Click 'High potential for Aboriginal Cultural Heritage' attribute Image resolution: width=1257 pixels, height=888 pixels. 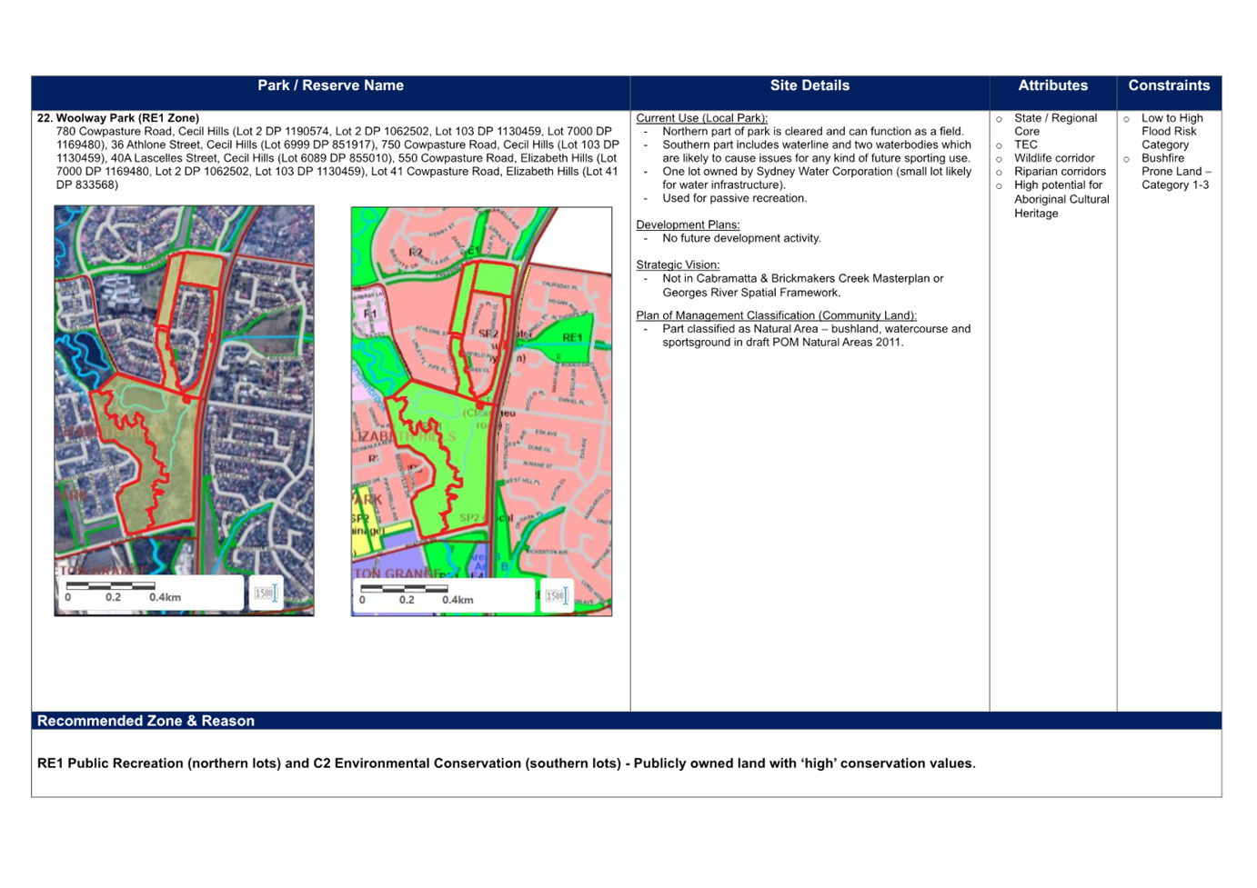point(1061,199)
